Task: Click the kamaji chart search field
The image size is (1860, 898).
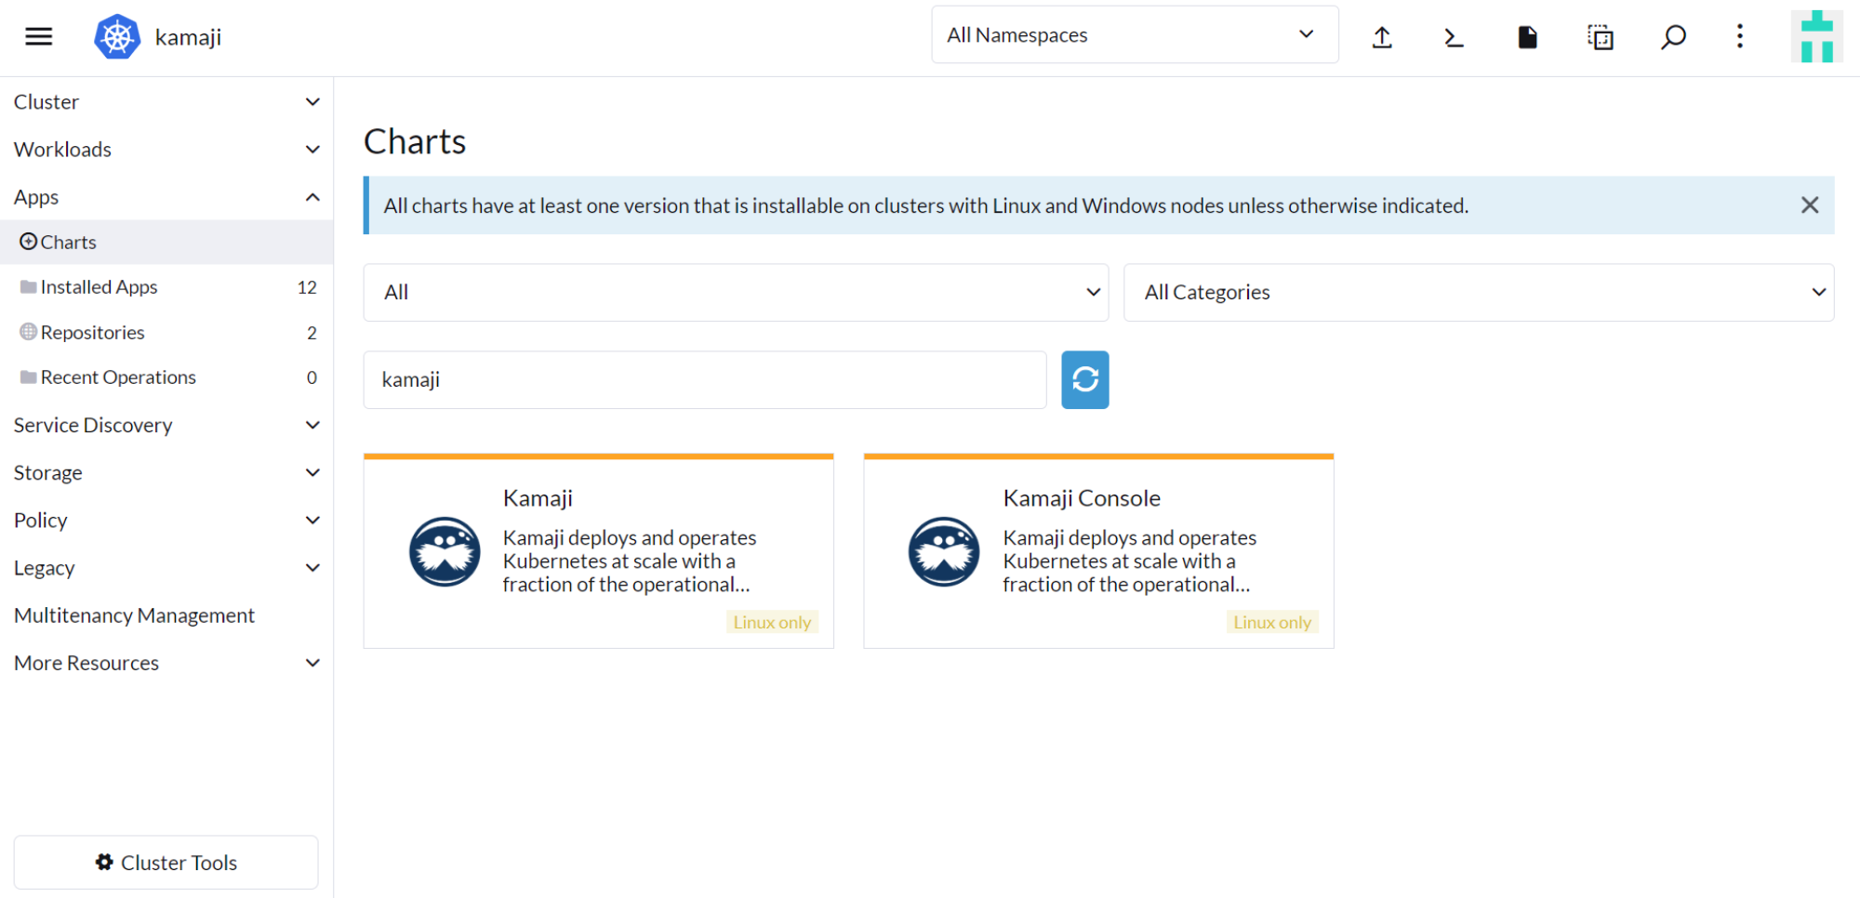Action: pos(704,379)
